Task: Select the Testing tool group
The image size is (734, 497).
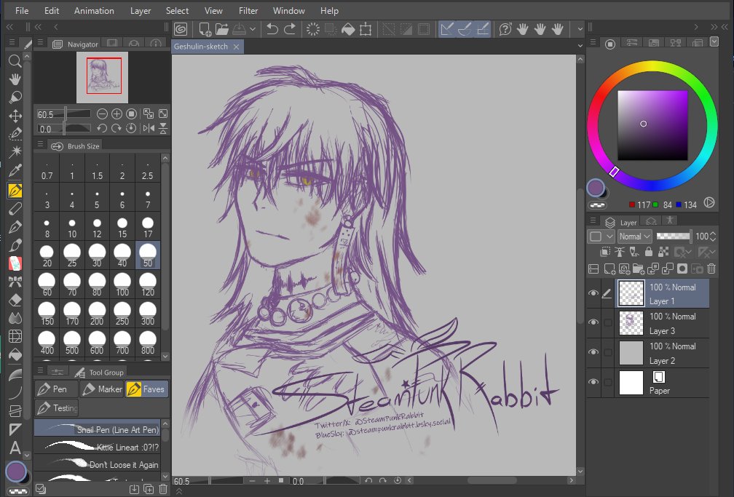Action: (57, 408)
